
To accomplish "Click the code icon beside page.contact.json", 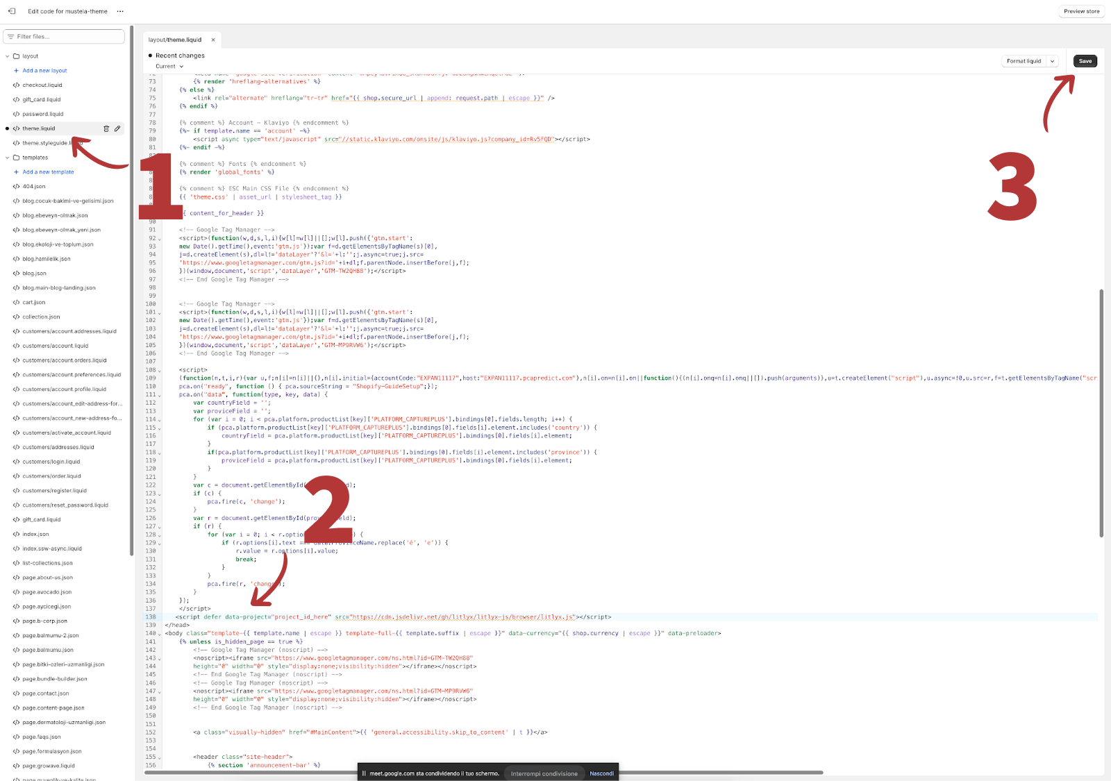I will click(x=16, y=694).
